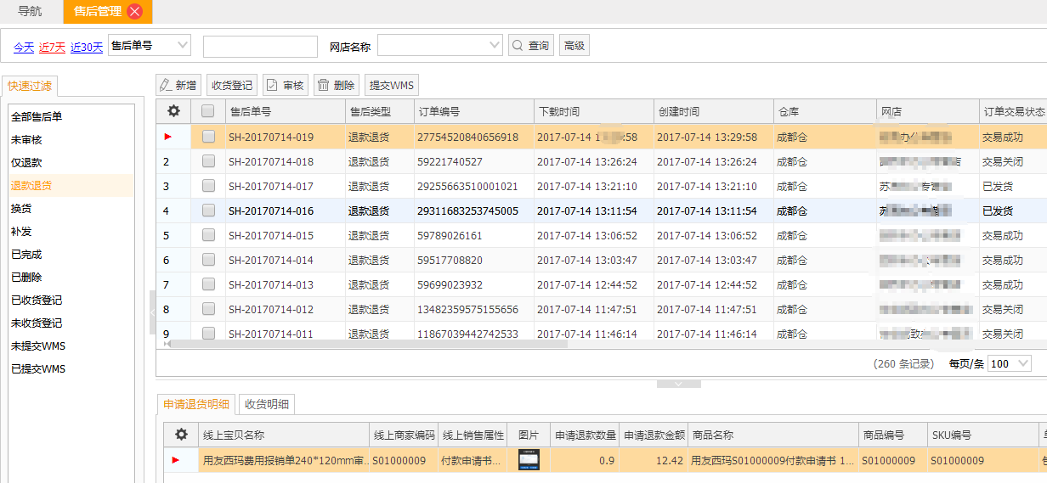The width and height of the screenshot is (1047, 483).
Task: Switch to the 收货明细 tab
Action: (x=267, y=404)
